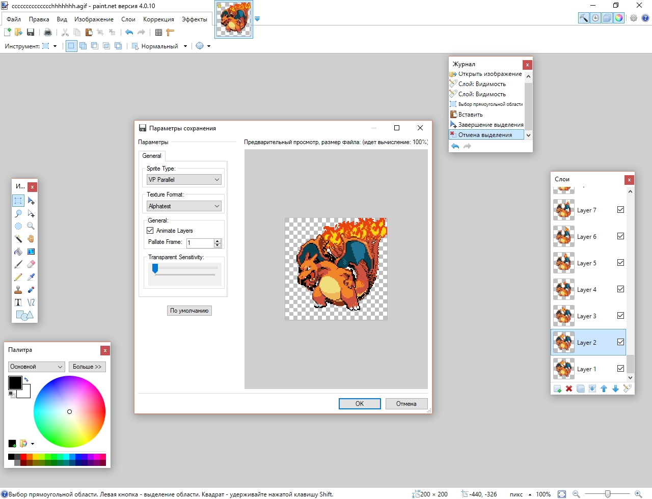This screenshot has width=652, height=499.
Task: Open the Эффекты menu
Action: point(194,19)
